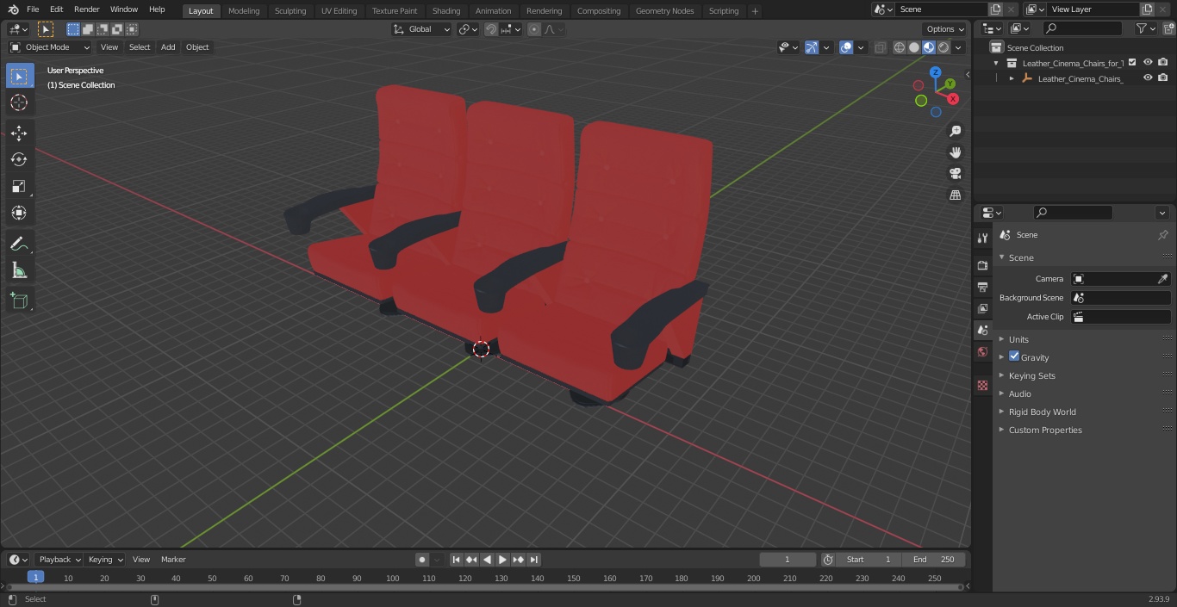This screenshot has width=1177, height=607.
Task: Activate the Transform tool
Action: click(x=19, y=213)
